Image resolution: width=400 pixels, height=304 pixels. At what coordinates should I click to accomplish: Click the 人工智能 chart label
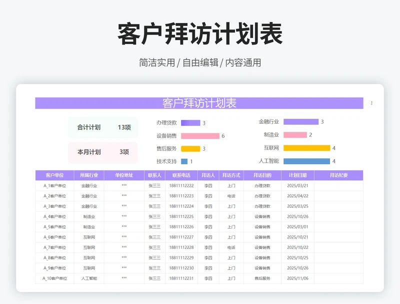269,161
